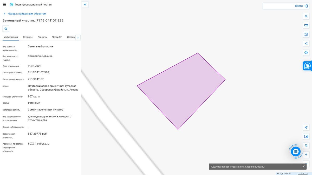Click the date value 11.02.2026
The image size is (312, 175).
(35, 66)
